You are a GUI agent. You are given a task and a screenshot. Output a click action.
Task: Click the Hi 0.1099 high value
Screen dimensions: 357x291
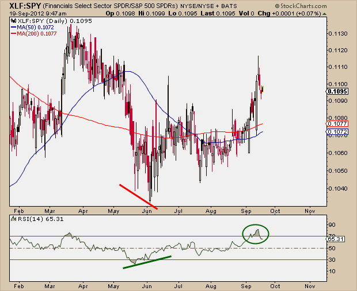click(x=151, y=13)
